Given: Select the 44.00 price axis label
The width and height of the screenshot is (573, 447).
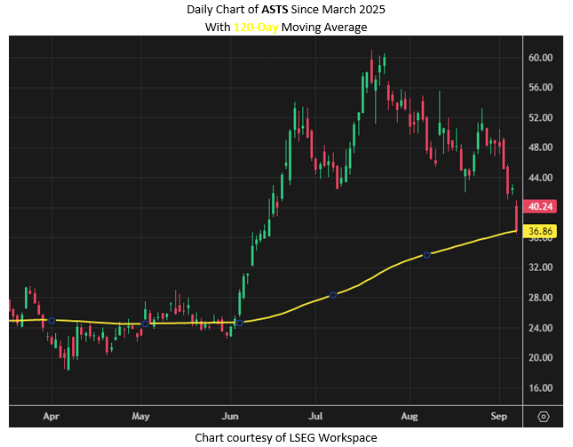Looking at the screenshot, I should point(540,178).
